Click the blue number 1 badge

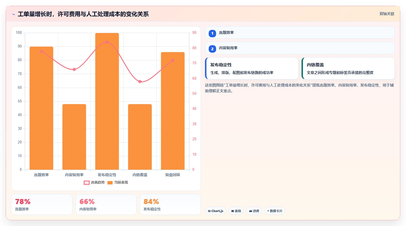click(x=212, y=33)
